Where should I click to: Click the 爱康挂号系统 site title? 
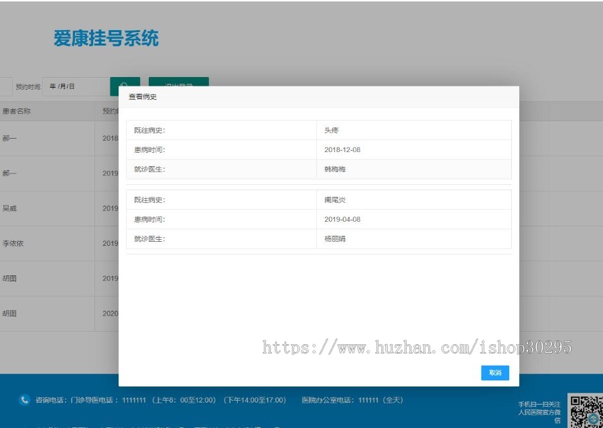pyautogui.click(x=106, y=38)
